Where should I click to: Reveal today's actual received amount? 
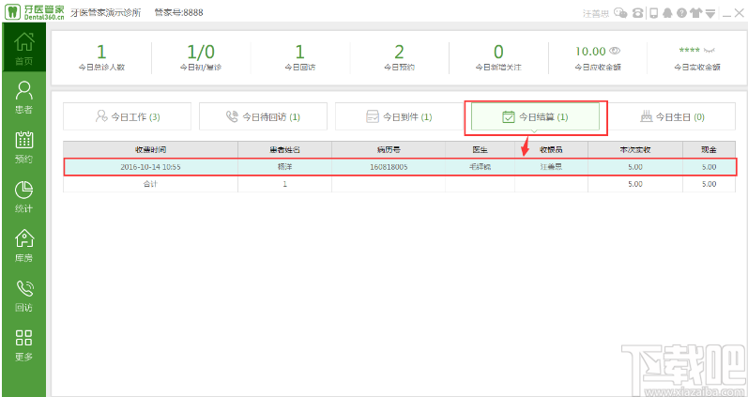coord(710,50)
